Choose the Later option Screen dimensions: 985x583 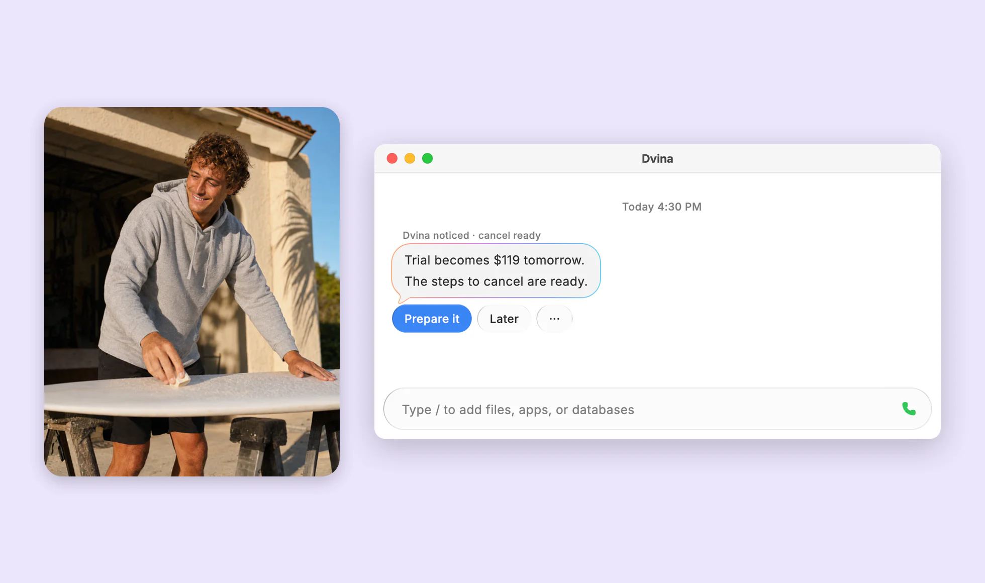pos(504,319)
